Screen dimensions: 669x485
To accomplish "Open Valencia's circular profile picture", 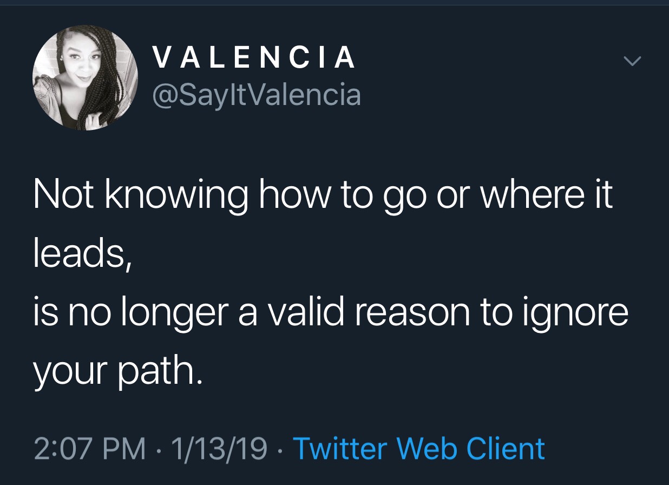I will (x=86, y=79).
